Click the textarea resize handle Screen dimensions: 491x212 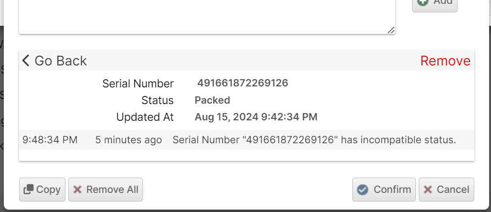click(391, 30)
